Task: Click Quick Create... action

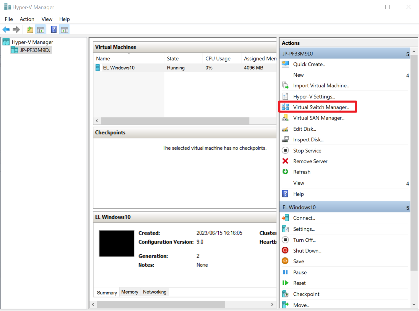Action: point(309,64)
